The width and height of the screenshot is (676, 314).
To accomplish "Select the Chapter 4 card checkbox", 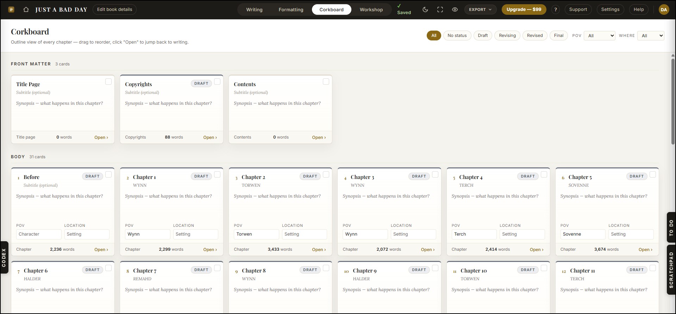I will [x=544, y=174].
